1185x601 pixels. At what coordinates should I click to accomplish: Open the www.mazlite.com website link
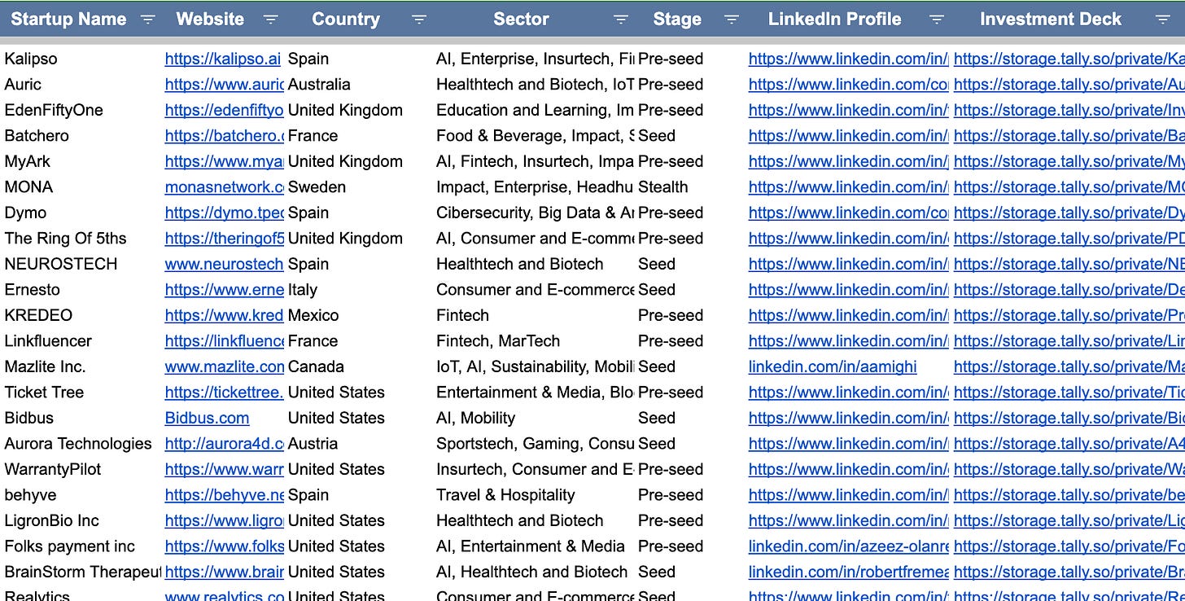(x=224, y=366)
